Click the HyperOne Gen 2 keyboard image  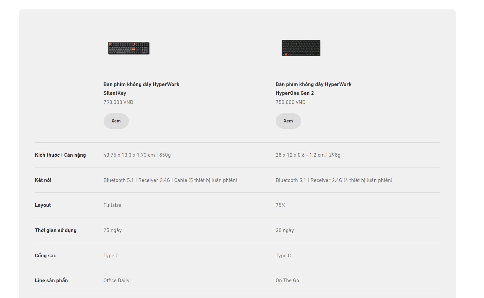click(x=301, y=48)
